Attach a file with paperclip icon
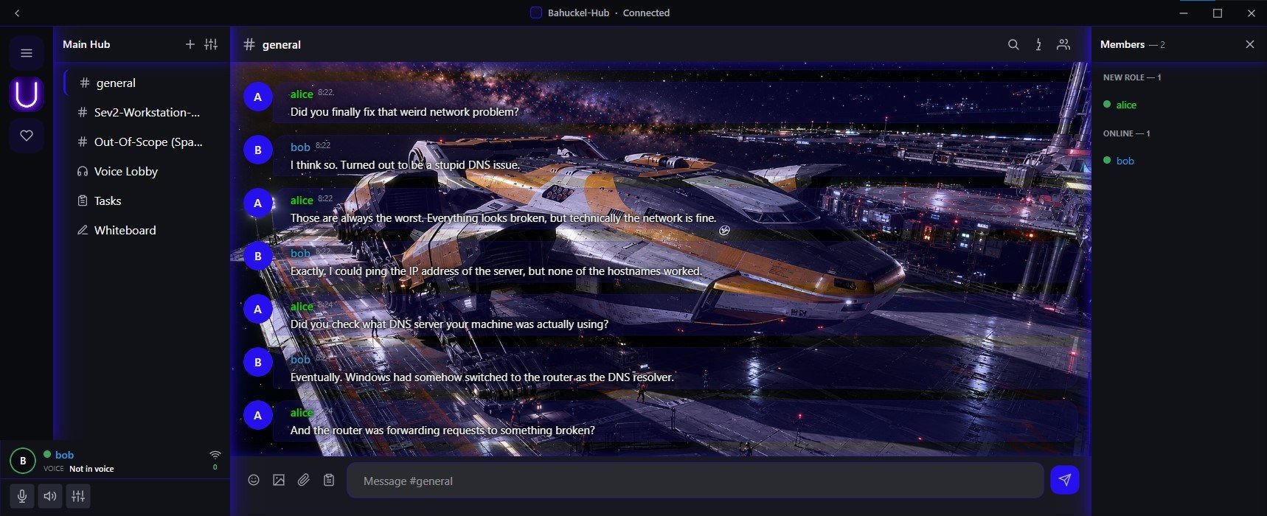This screenshot has height=516, width=1267. coord(304,480)
